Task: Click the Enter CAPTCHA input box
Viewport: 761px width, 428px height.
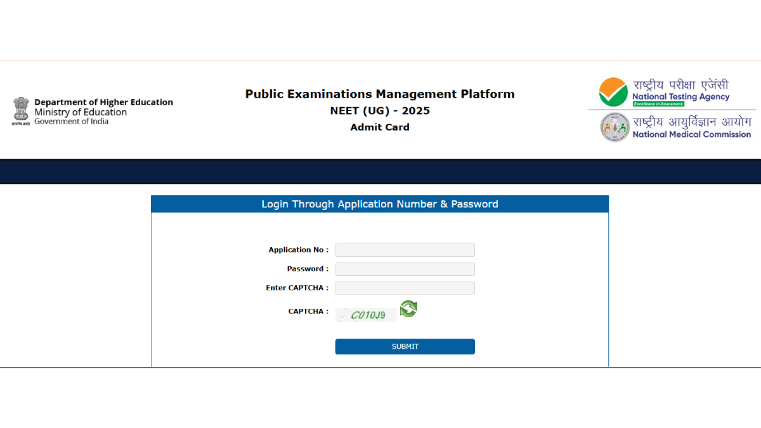Action: (405, 288)
